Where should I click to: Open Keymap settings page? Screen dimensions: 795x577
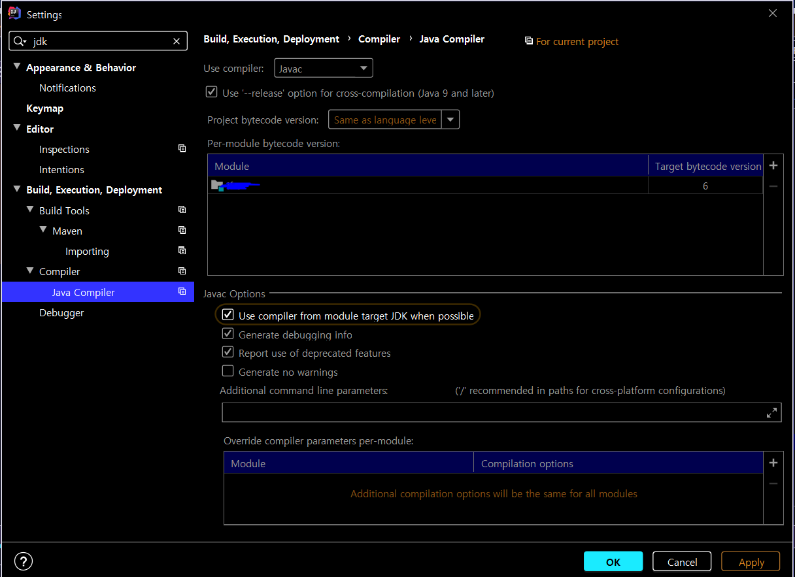(x=44, y=108)
